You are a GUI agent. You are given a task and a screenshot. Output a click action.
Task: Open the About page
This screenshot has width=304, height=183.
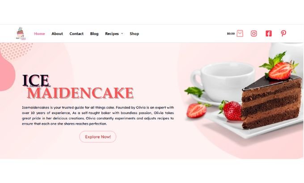click(x=57, y=34)
